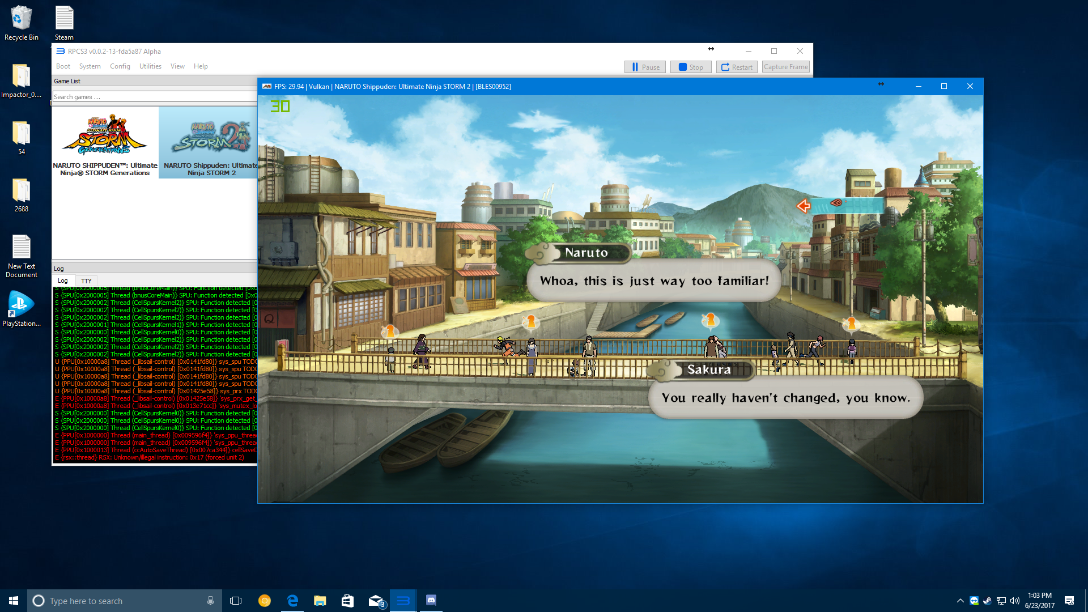Screen dimensions: 1088x612
Task: Click the Stop emulation button
Action: pyautogui.click(x=691, y=67)
